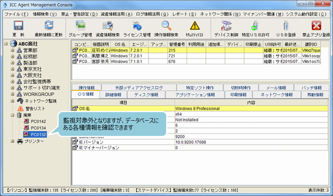
Task: Switch to 操作情報 tab
Action: point(86,88)
